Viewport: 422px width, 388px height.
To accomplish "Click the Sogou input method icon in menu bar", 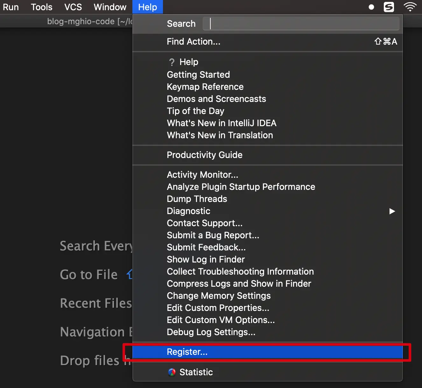I will click(389, 7).
